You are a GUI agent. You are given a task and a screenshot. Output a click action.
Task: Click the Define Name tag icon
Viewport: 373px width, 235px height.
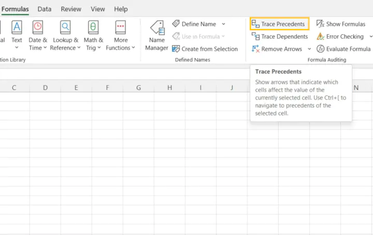176,24
